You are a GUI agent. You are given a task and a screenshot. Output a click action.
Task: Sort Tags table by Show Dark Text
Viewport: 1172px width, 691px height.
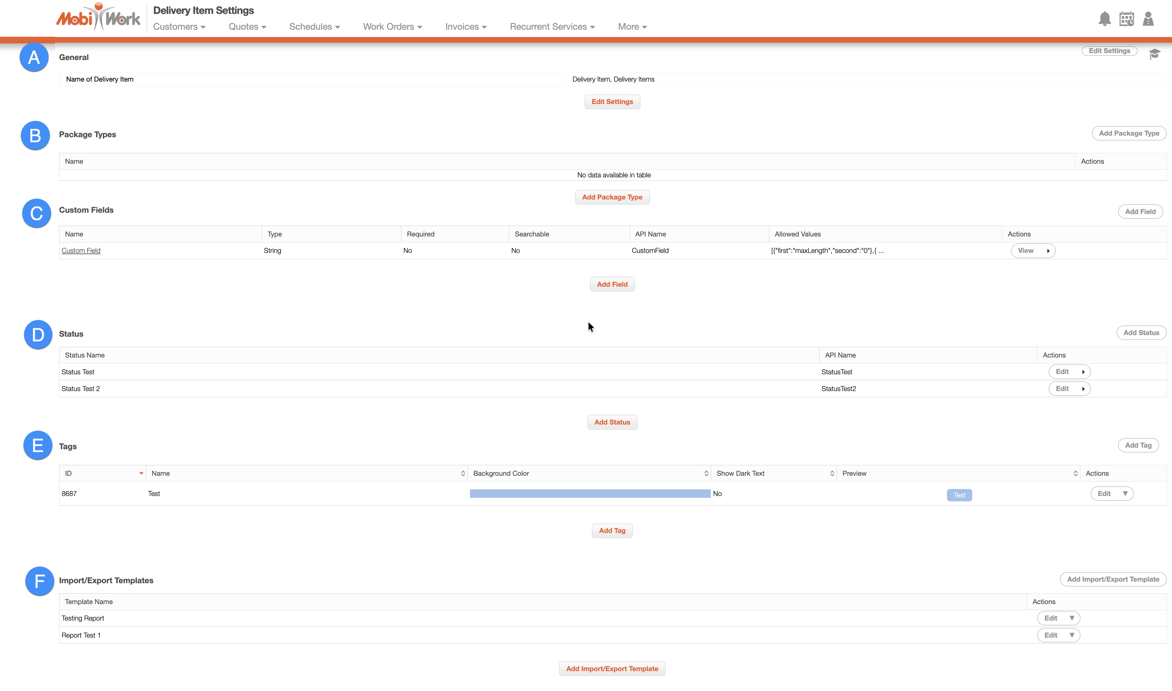tap(773, 473)
